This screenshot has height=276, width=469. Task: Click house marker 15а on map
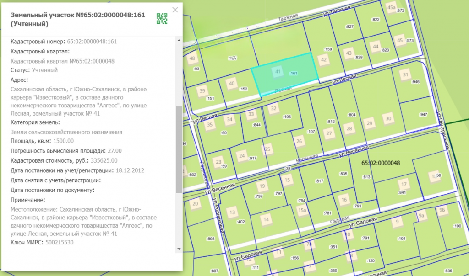tap(302, 210)
